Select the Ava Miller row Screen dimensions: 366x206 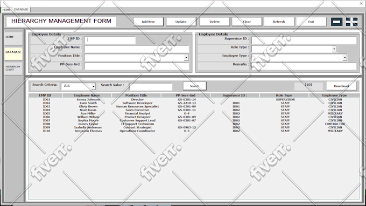[x=194, y=114]
